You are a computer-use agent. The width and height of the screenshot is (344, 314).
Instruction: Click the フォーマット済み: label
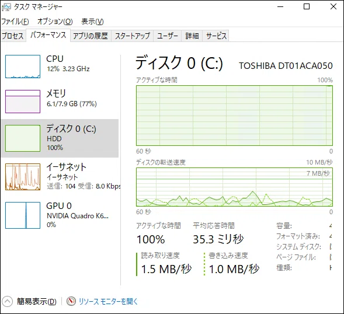pyautogui.click(x=298, y=236)
